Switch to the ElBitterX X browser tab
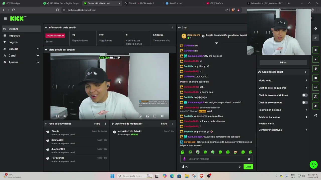The height and width of the screenshot is (180, 321). 143,3
